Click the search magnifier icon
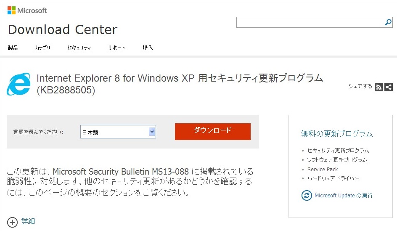This screenshot has width=397, height=231. [388, 22]
